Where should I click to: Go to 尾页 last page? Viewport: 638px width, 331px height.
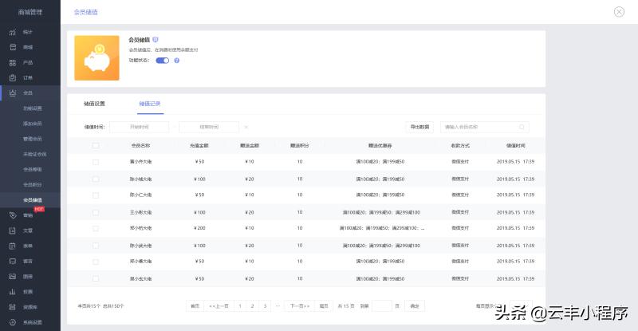coord(324,305)
